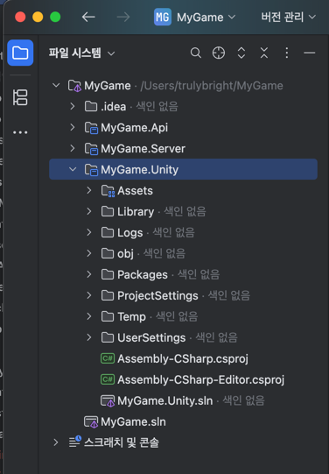Click the Assets folder icon
Image resolution: width=329 pixels, height=474 pixels.
click(x=108, y=191)
